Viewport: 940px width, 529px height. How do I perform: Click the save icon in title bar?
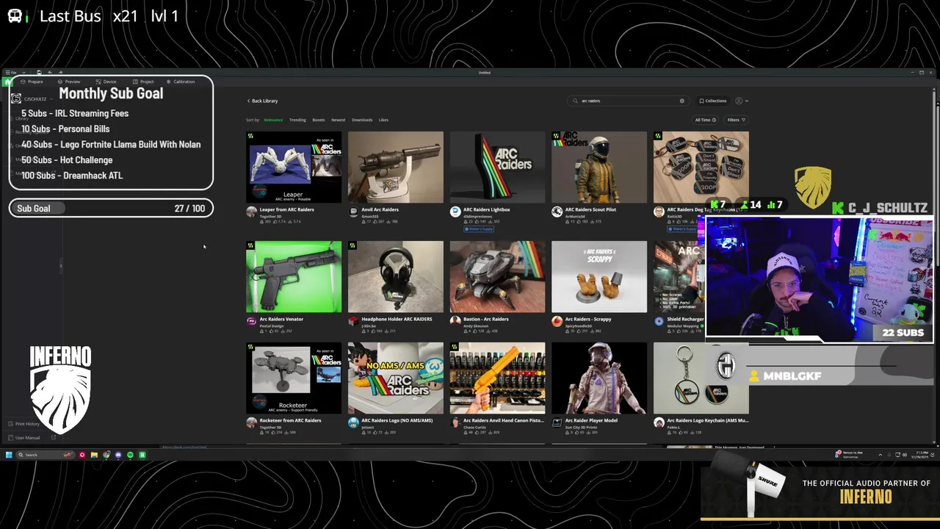[x=39, y=73]
